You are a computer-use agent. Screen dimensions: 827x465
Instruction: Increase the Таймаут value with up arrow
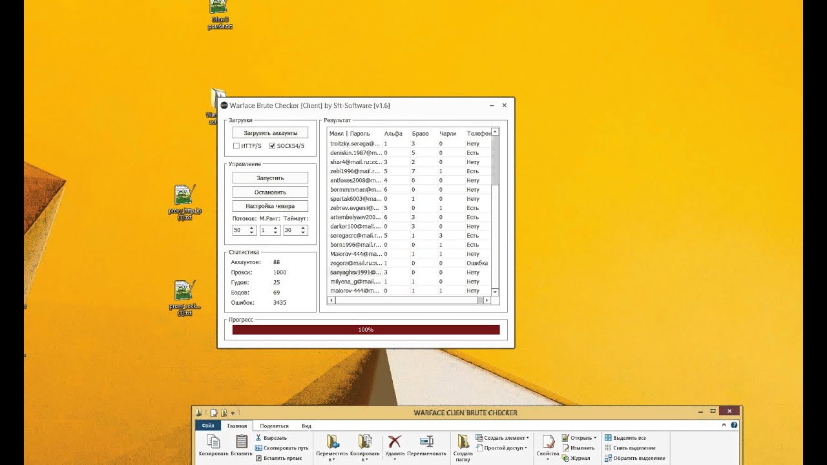click(304, 228)
